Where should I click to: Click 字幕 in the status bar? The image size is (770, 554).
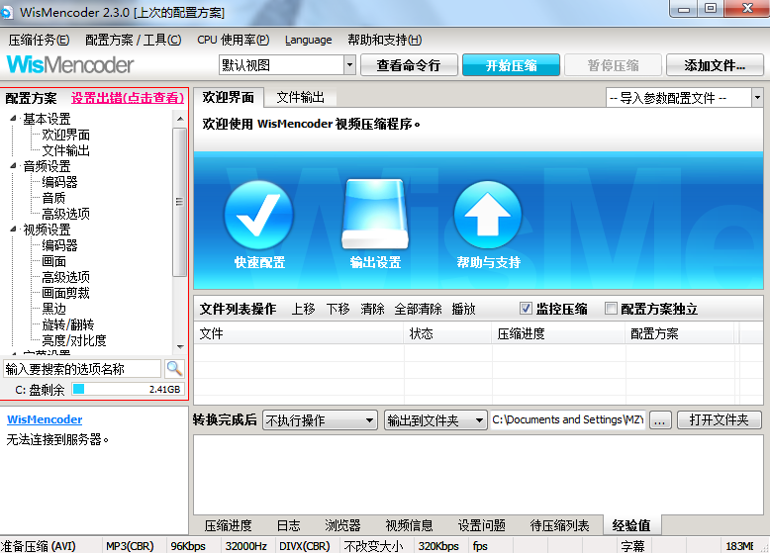pyautogui.click(x=632, y=546)
